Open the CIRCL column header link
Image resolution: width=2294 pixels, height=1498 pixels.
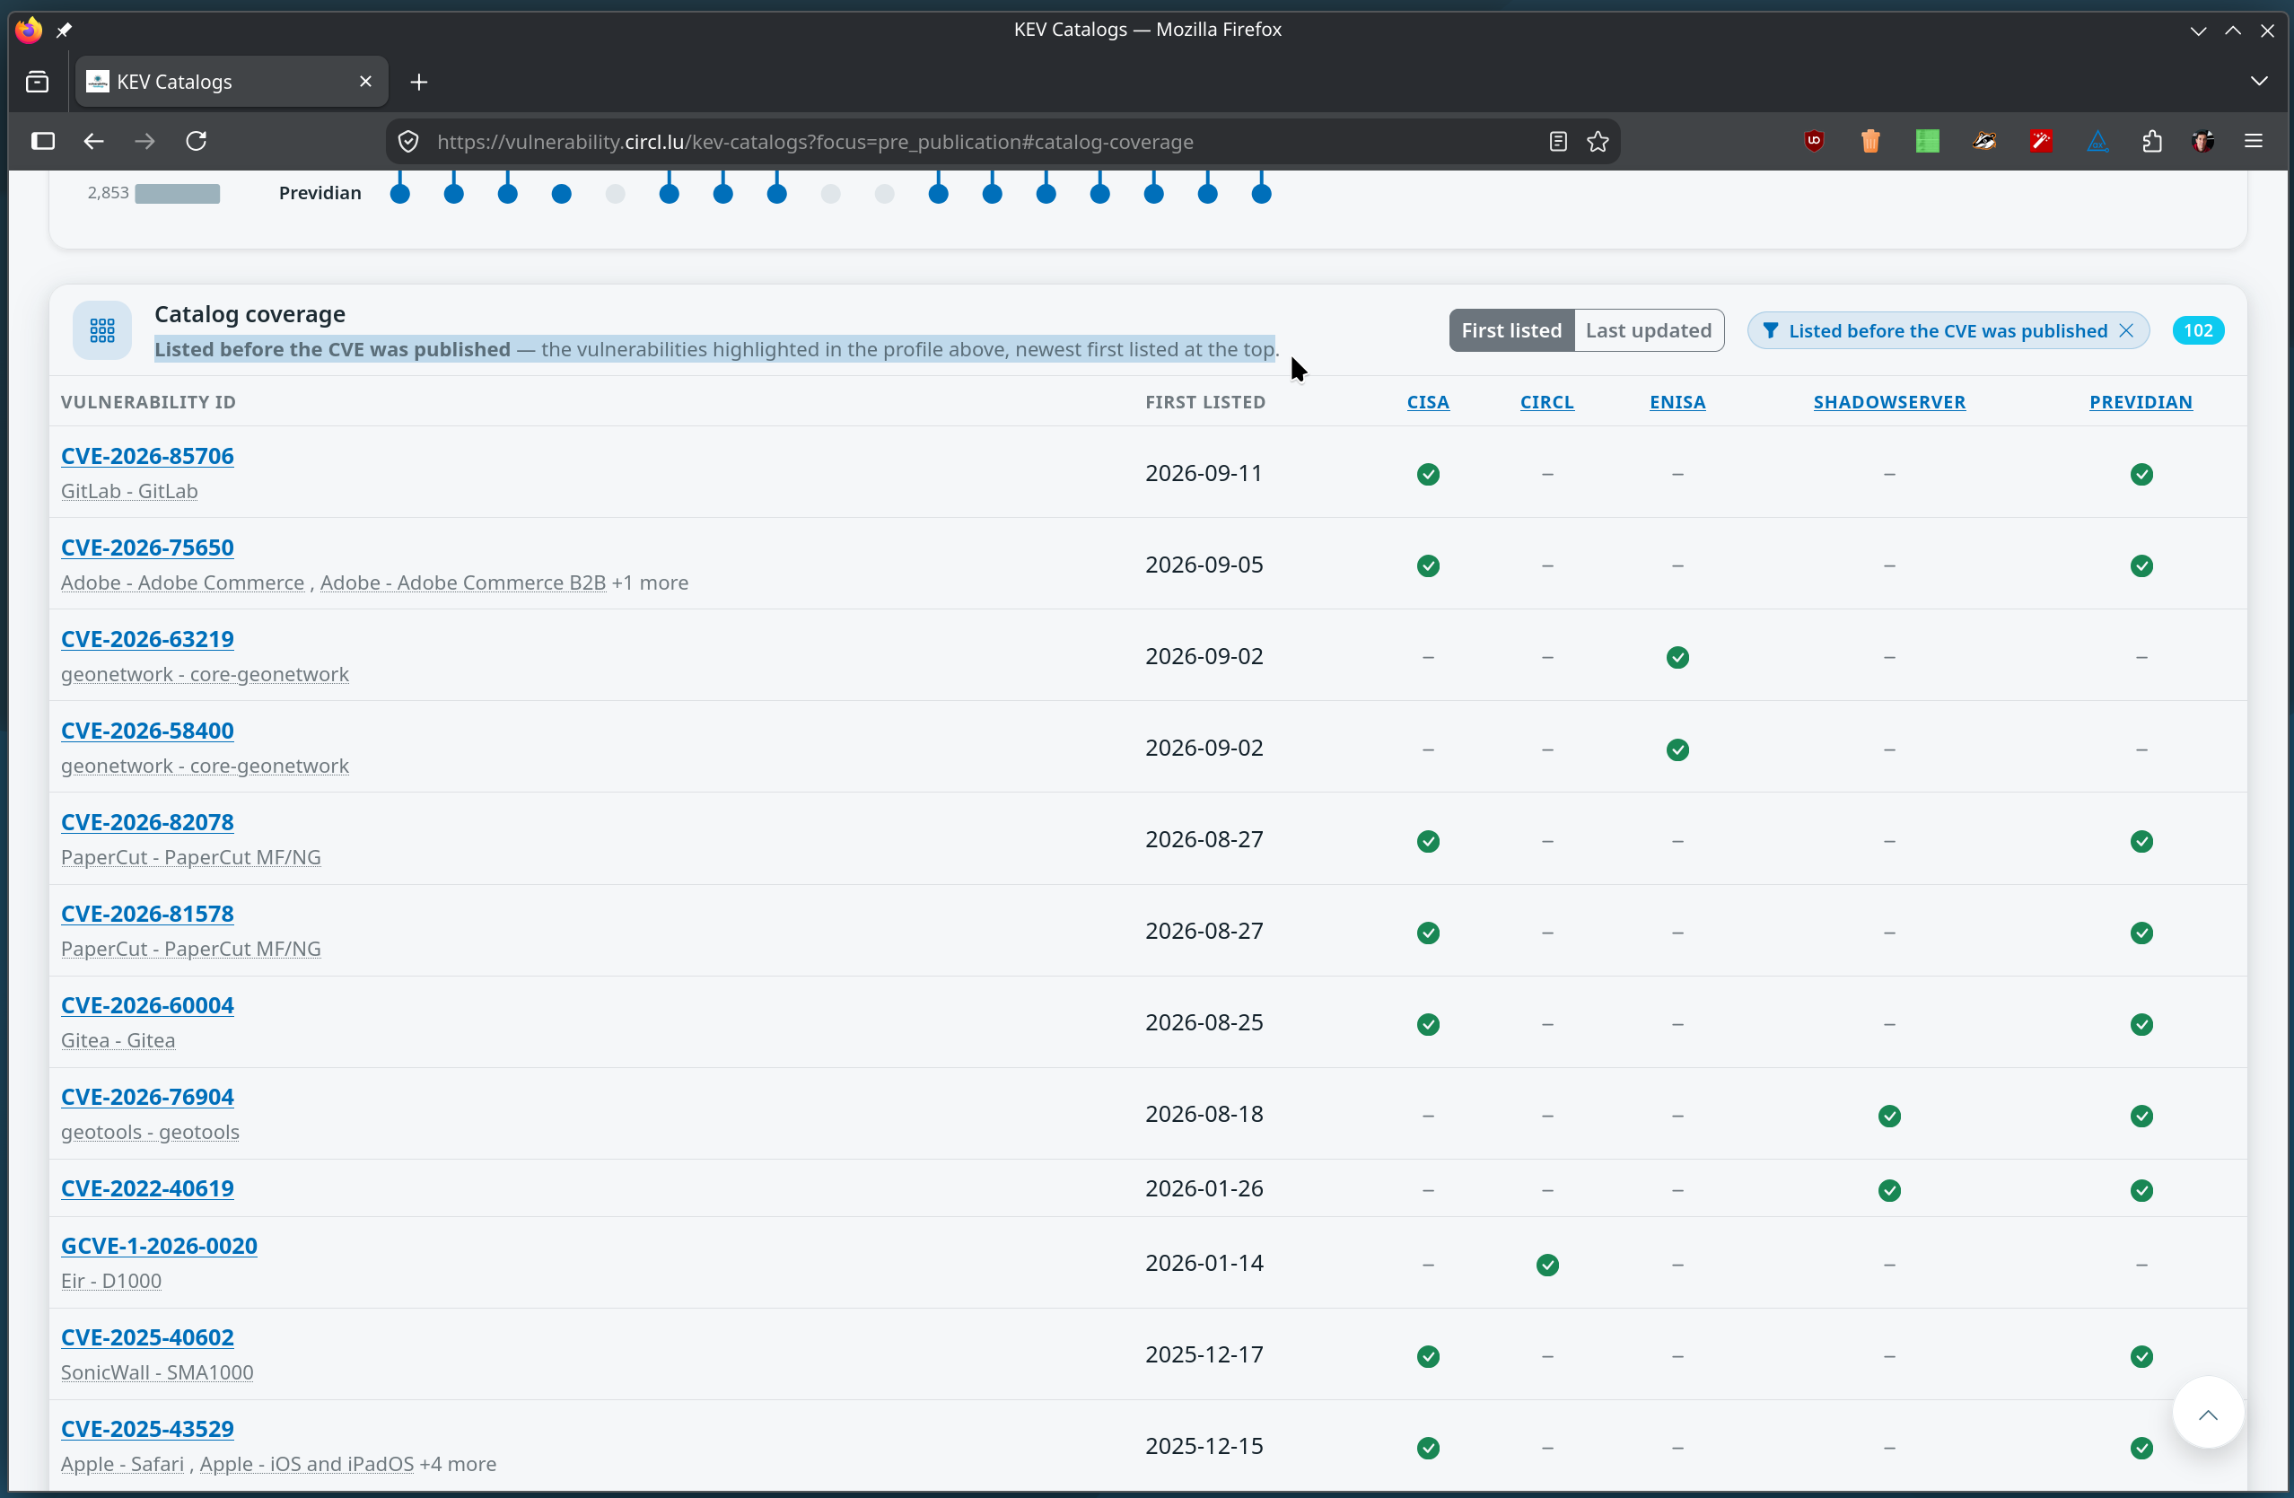1547,402
